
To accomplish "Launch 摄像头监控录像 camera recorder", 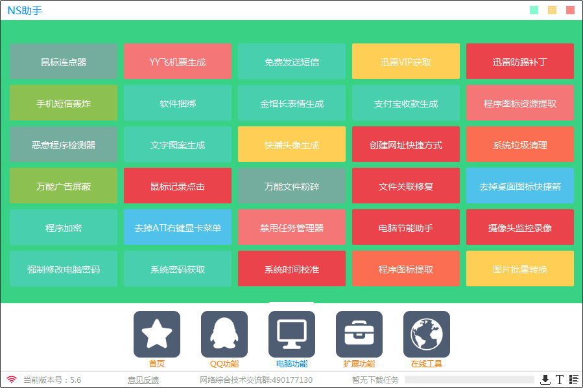I will (519, 227).
